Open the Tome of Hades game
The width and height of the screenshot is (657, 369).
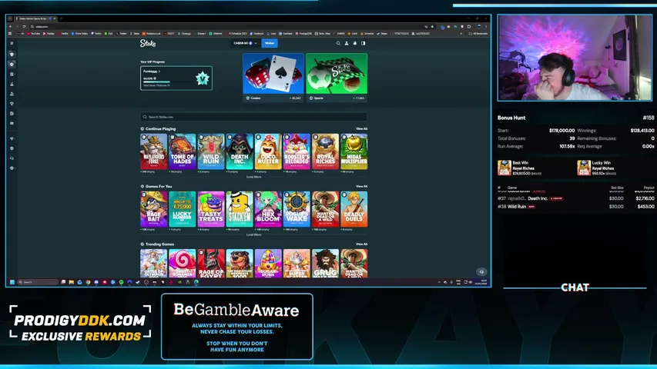183,151
